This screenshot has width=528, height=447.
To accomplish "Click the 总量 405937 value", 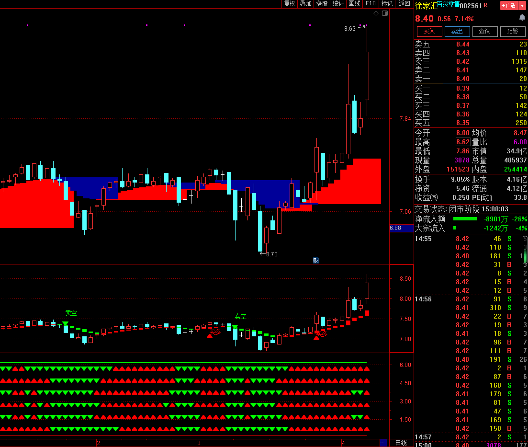I will [x=516, y=160].
